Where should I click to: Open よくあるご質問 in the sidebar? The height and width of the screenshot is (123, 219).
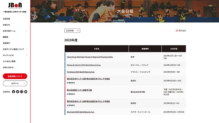click(x=9, y=61)
